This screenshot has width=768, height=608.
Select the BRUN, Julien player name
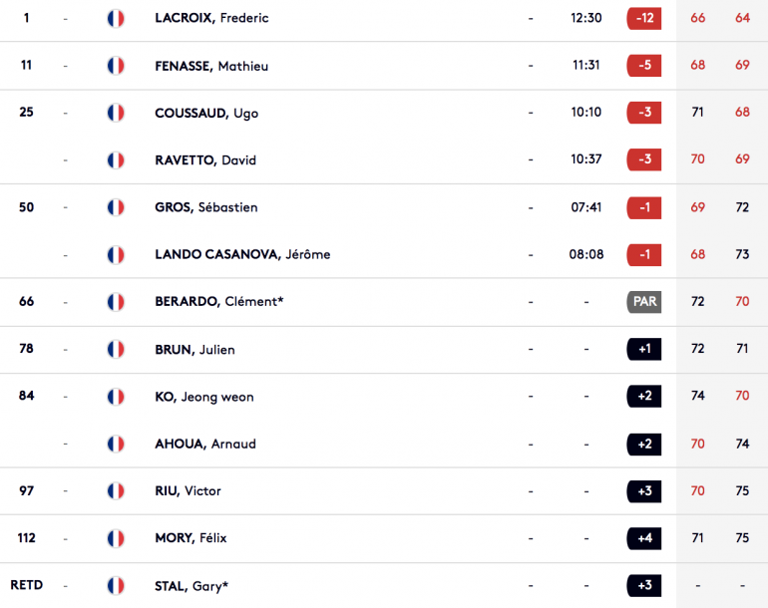[194, 350]
